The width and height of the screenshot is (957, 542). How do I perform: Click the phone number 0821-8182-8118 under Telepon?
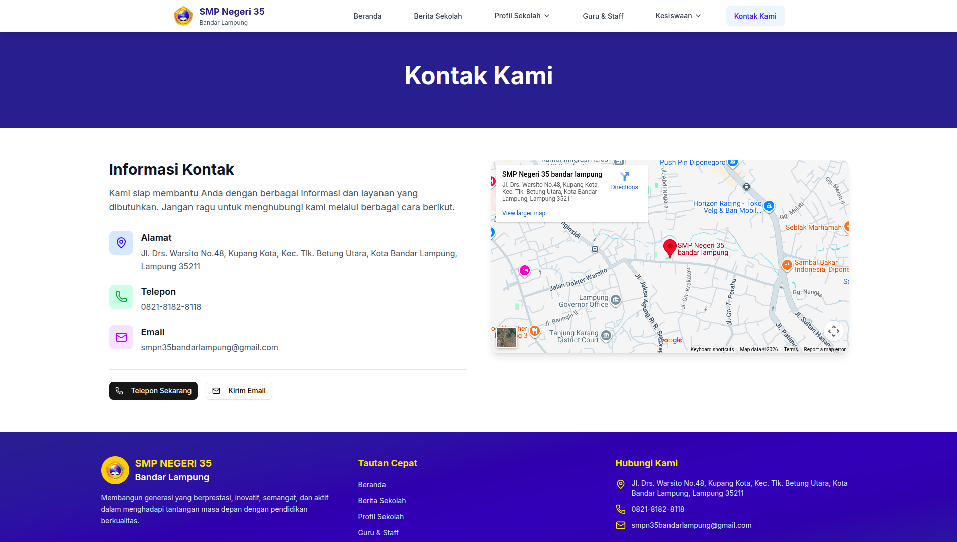tap(171, 307)
